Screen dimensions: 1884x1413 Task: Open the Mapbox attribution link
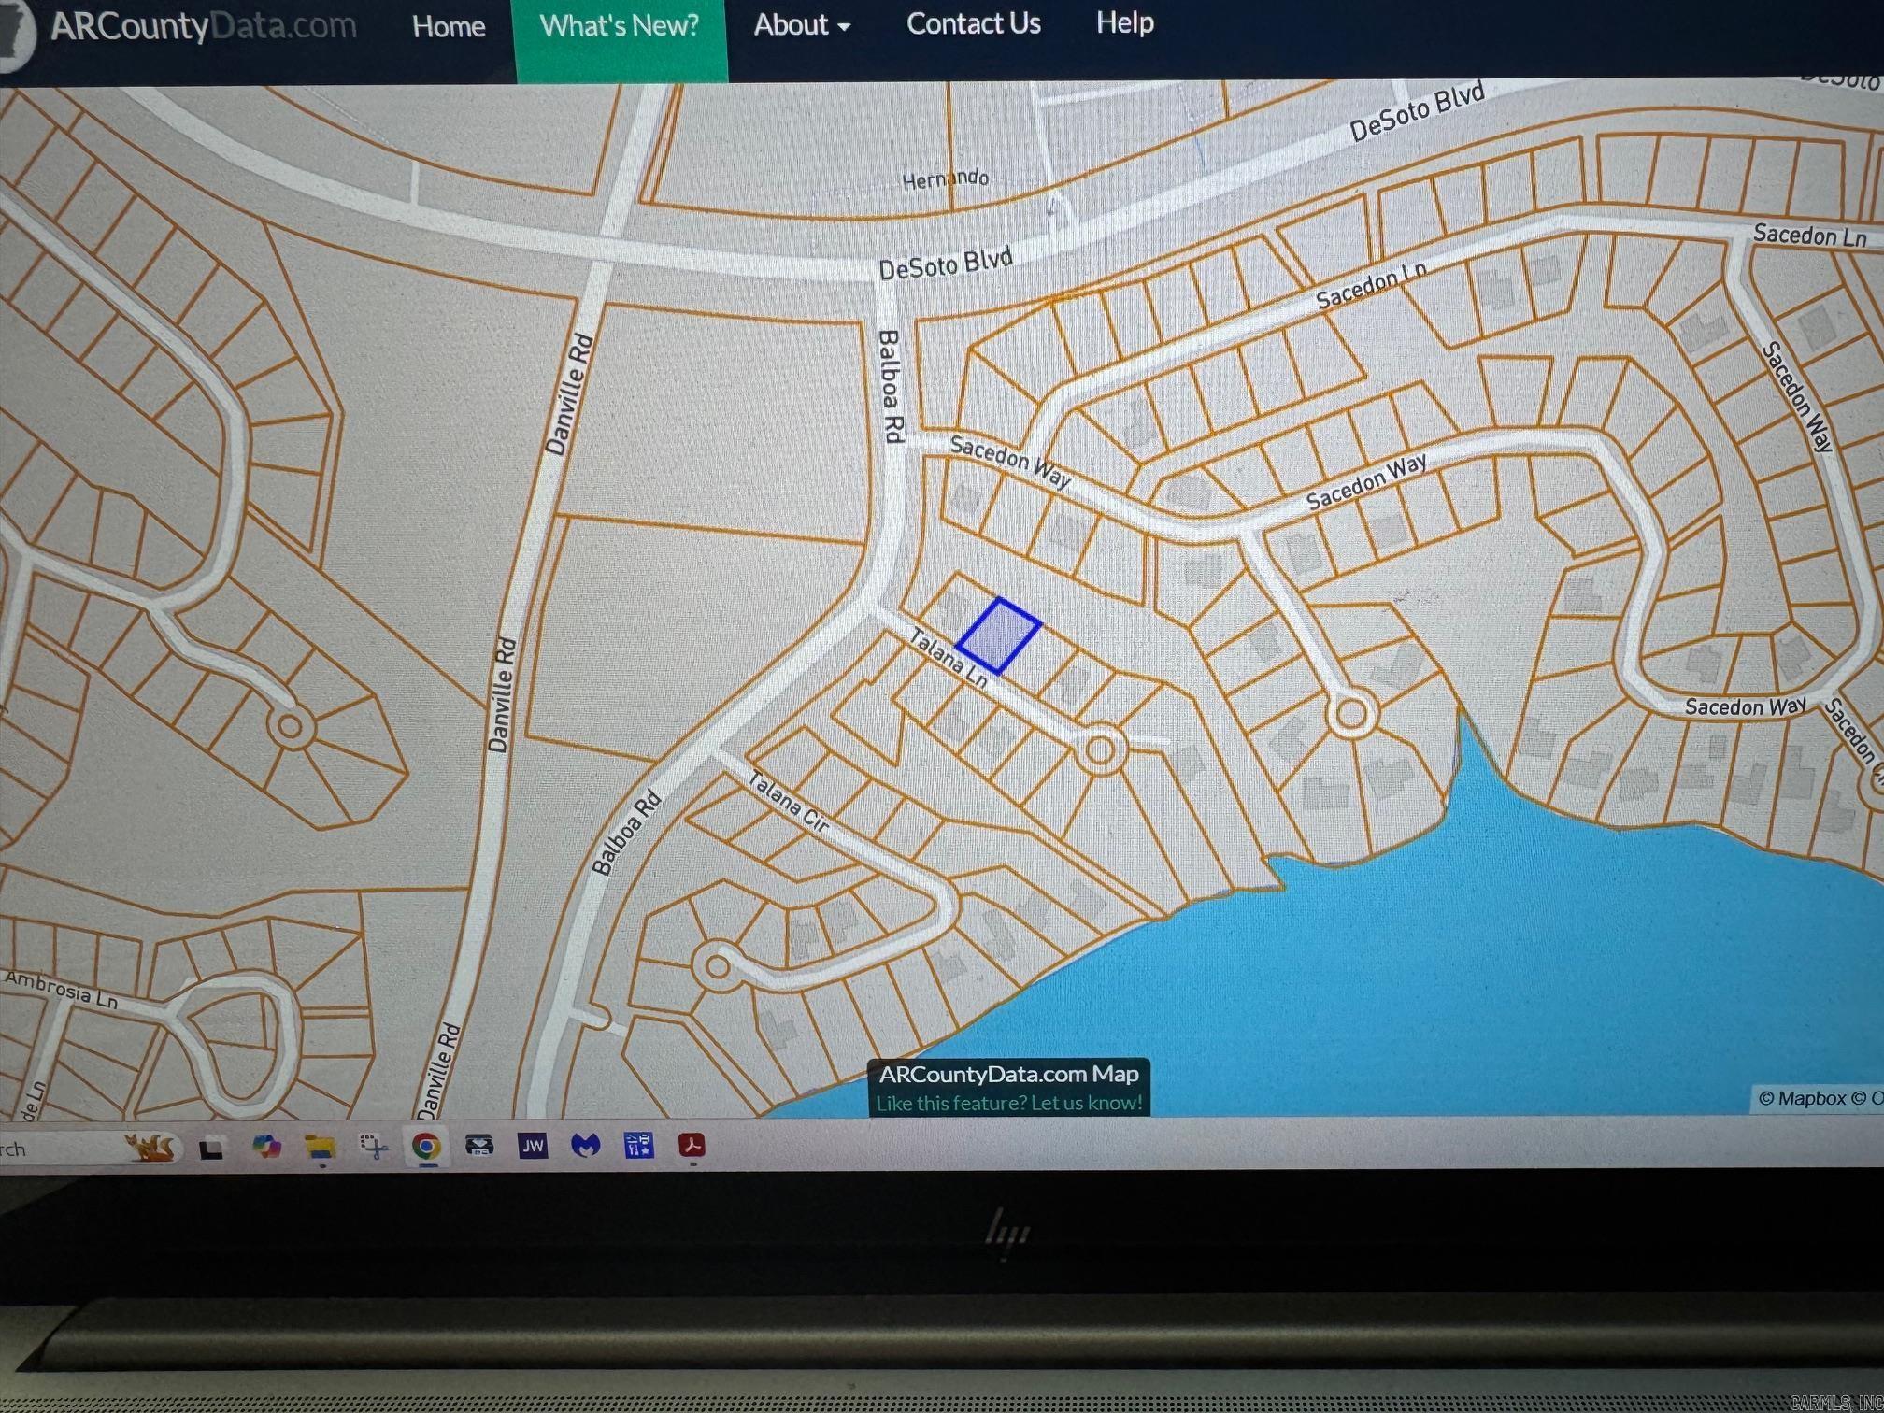point(1813,1098)
